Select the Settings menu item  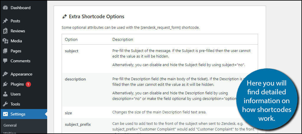18,114
